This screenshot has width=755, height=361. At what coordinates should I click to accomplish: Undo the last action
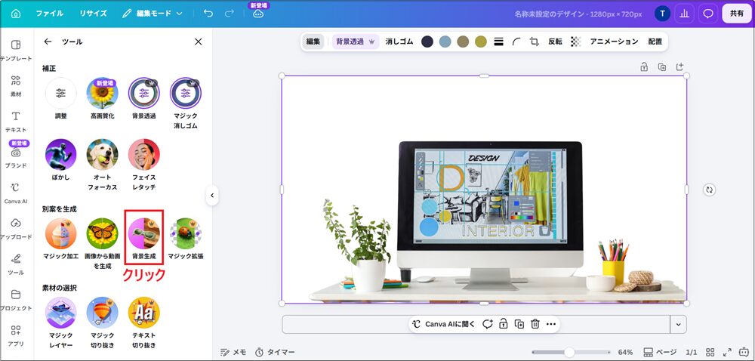208,14
